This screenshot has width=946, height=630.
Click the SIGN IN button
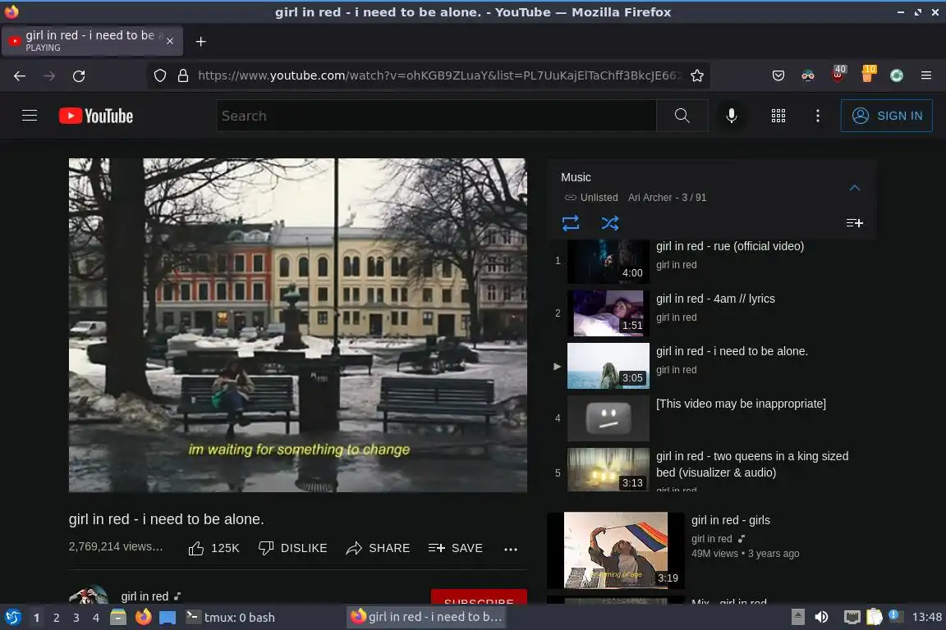pos(886,116)
